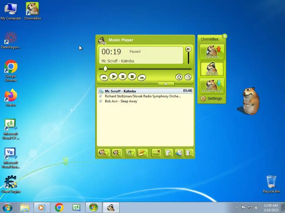Add songs from Chomik account
Image resolution: width=285 pixels, height=213 pixels.
click(x=104, y=153)
